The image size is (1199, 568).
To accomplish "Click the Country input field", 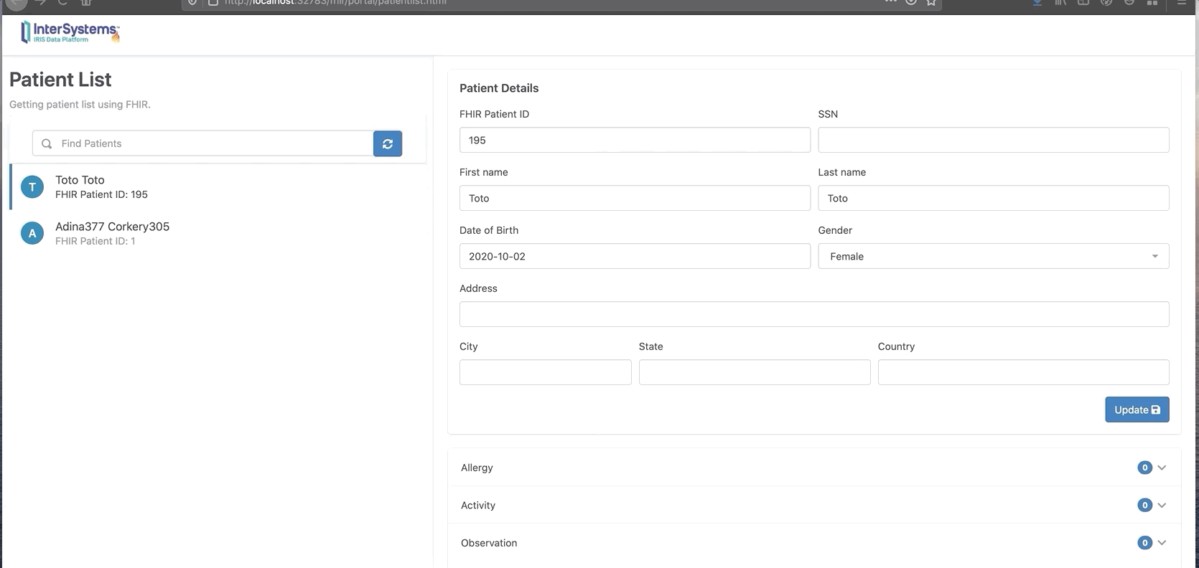I will pos(1024,372).
